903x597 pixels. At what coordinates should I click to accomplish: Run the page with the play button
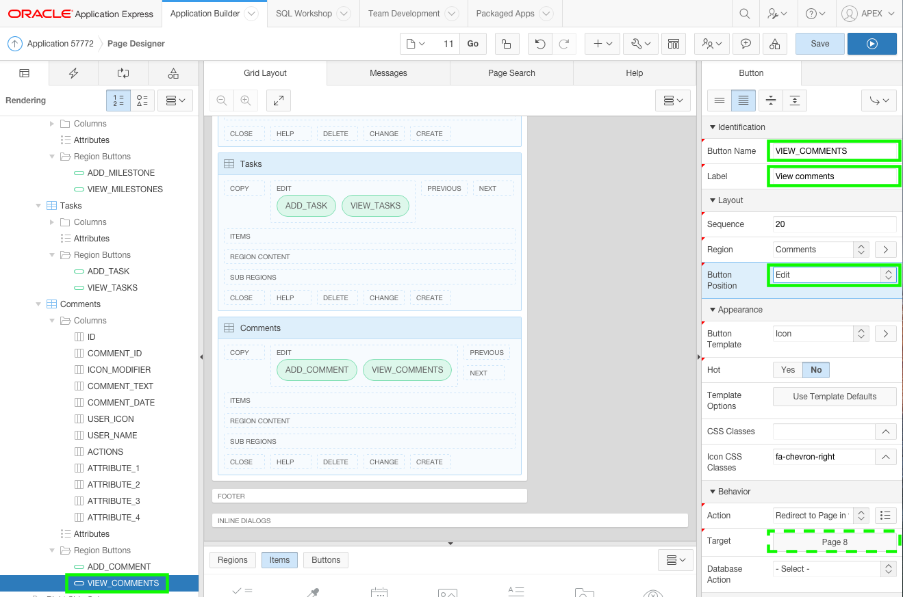[872, 44]
